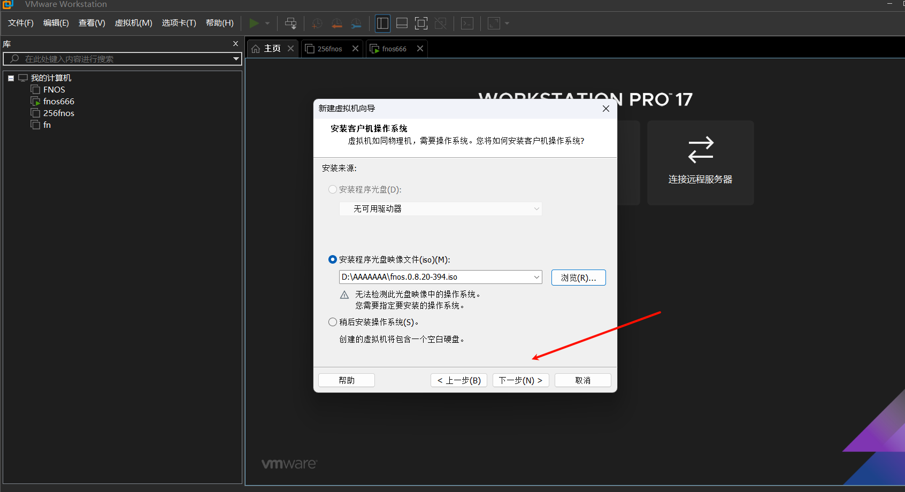Click the library search input field
This screenshot has height=492, width=905.
(x=122, y=59)
